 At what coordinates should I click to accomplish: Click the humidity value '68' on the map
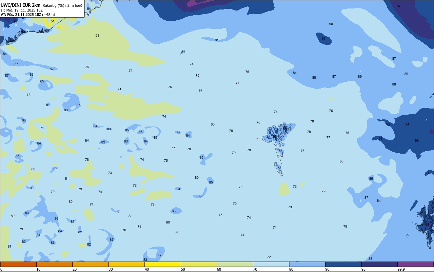(x=97, y=36)
